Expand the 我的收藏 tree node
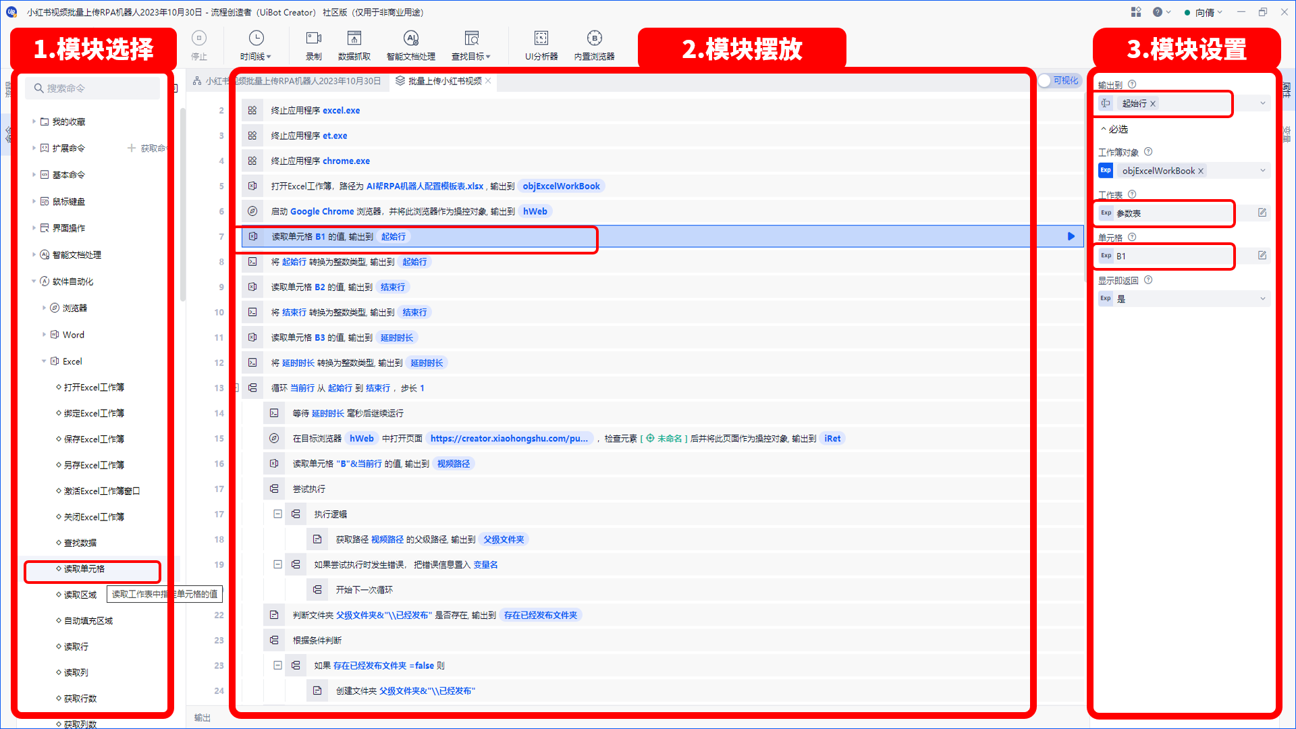Image resolution: width=1296 pixels, height=729 pixels. 34,122
